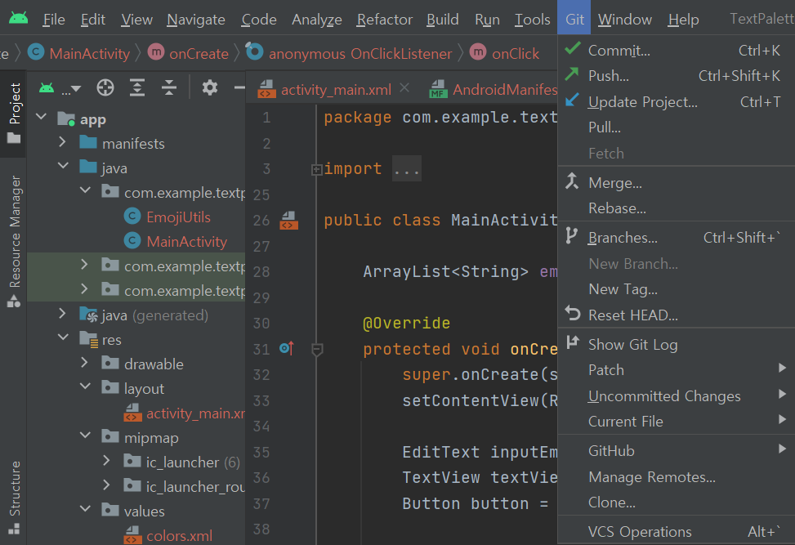Close the activity_main.xml editor tab
This screenshot has height=545, width=795.
tap(404, 88)
